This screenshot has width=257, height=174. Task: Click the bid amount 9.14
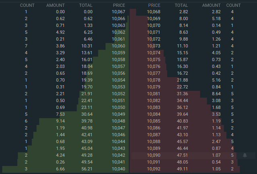pos(59,121)
